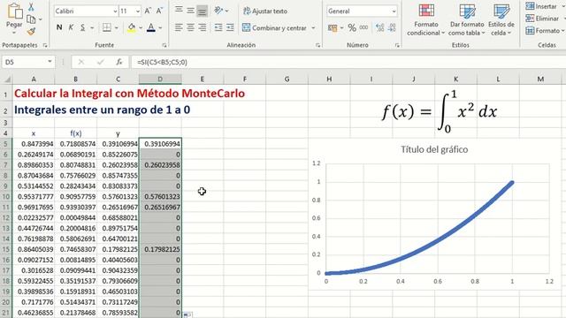Image resolution: width=566 pixels, height=318 pixels.
Task: Align text to top icon
Action: tap(179, 11)
